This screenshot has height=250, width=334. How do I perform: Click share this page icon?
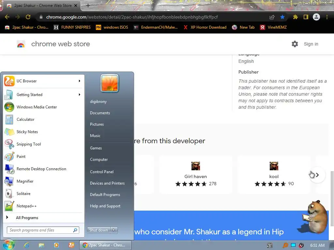tap(272, 17)
